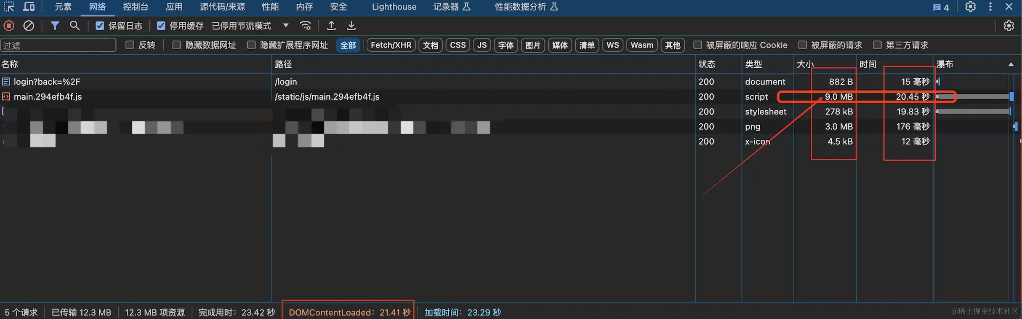Screen dimensions: 1022x319
Task: Check 被屏蔽的请求 checkbox
Action: (x=803, y=45)
